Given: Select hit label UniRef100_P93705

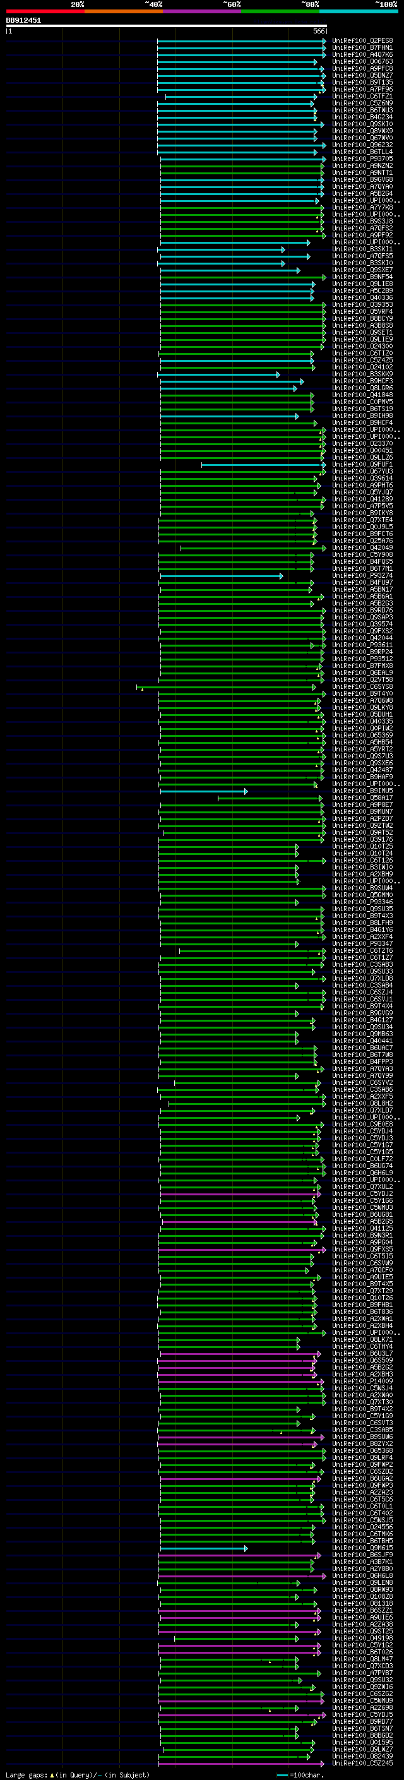Looking at the screenshot, I should (362, 159).
